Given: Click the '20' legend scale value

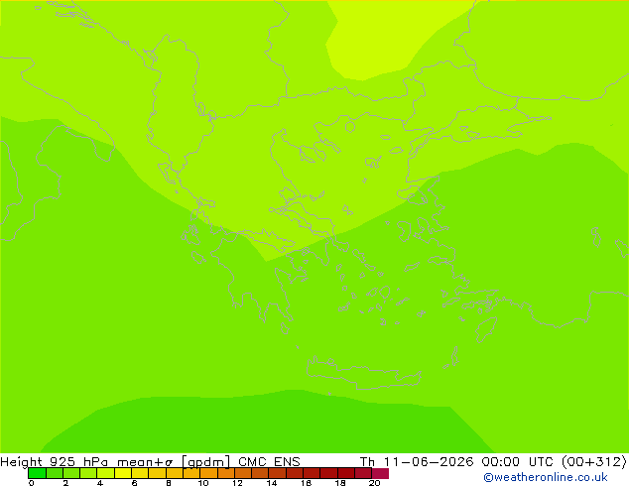Looking at the screenshot, I should [374, 483].
